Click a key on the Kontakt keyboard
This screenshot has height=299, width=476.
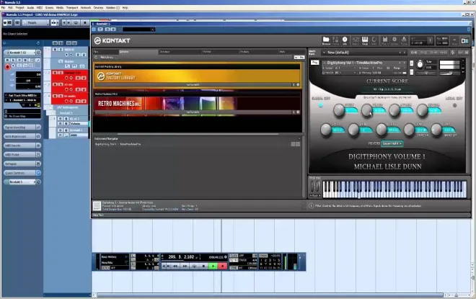click(x=395, y=189)
